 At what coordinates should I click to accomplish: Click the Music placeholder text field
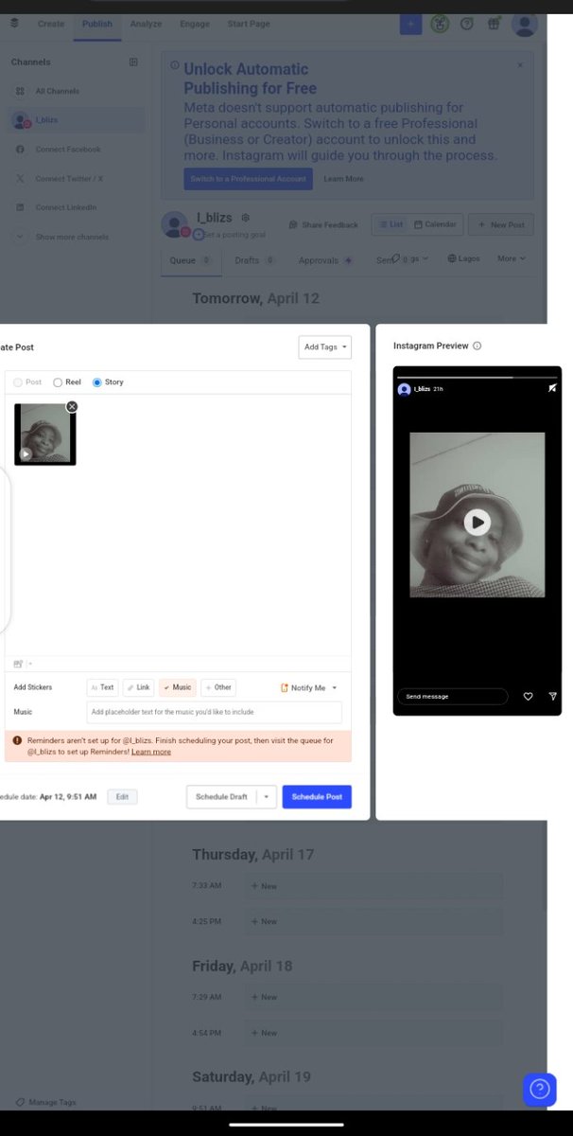(215, 712)
